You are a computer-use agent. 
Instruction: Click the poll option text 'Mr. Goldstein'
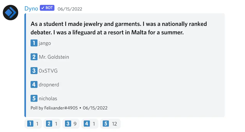pyautogui.click(x=54, y=57)
